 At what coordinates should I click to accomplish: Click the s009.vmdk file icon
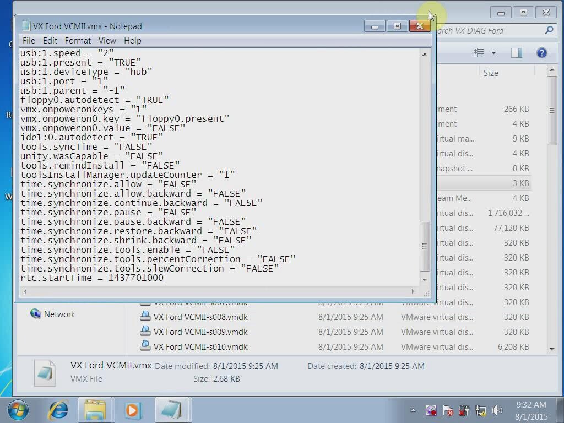(145, 331)
